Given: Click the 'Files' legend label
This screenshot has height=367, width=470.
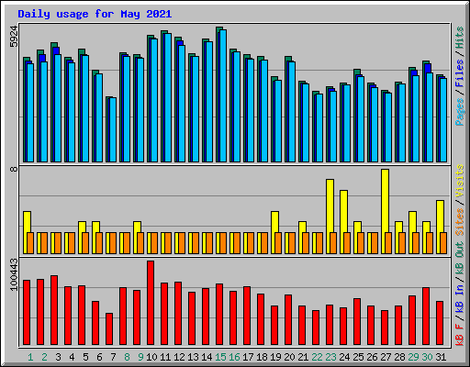Looking at the screenshot, I should pos(459,73).
